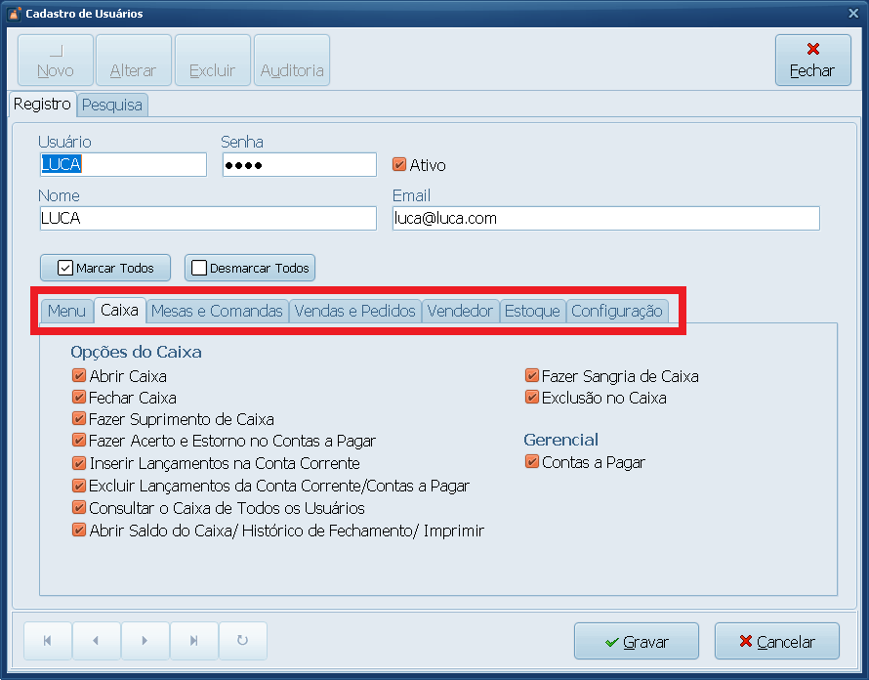Click Marcar Todos button
The height and width of the screenshot is (680, 869).
pyautogui.click(x=105, y=268)
